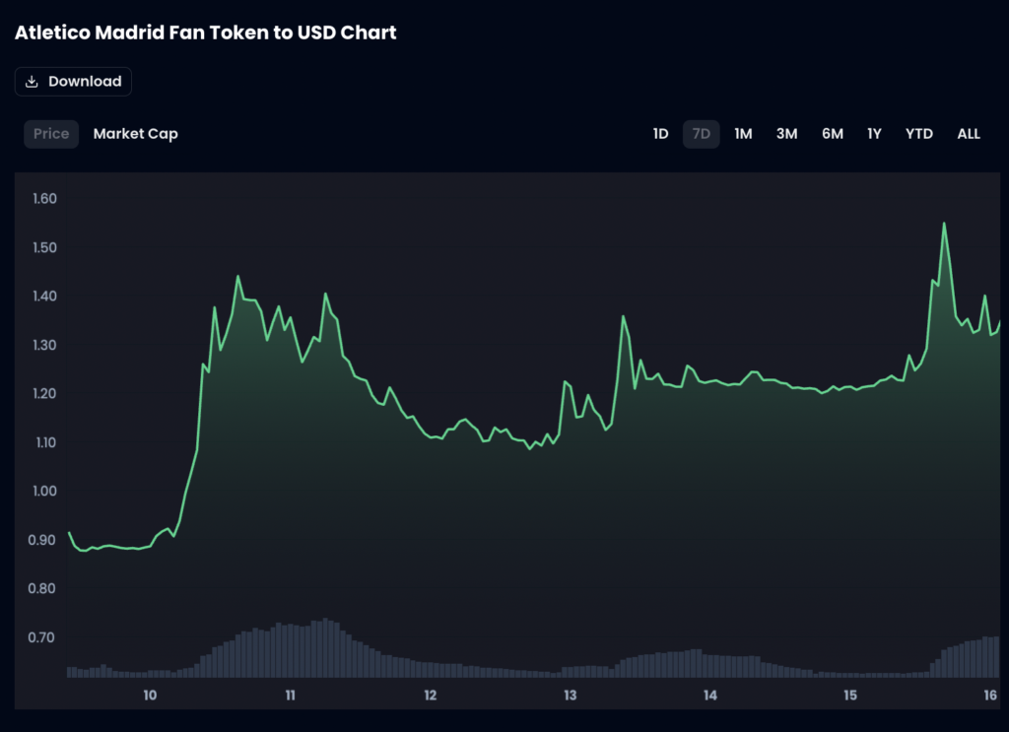Switch to the 1M chart view
The height and width of the screenshot is (732, 1009).
[742, 134]
